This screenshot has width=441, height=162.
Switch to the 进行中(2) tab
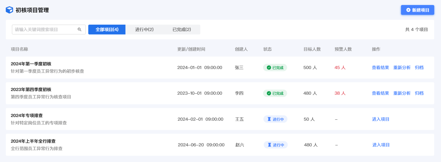144,30
